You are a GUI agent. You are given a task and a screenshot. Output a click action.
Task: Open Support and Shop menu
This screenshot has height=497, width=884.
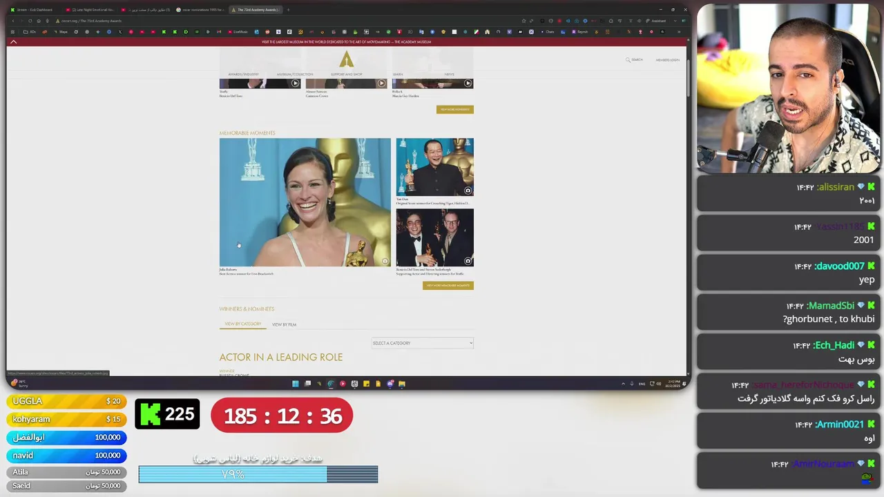tap(346, 74)
